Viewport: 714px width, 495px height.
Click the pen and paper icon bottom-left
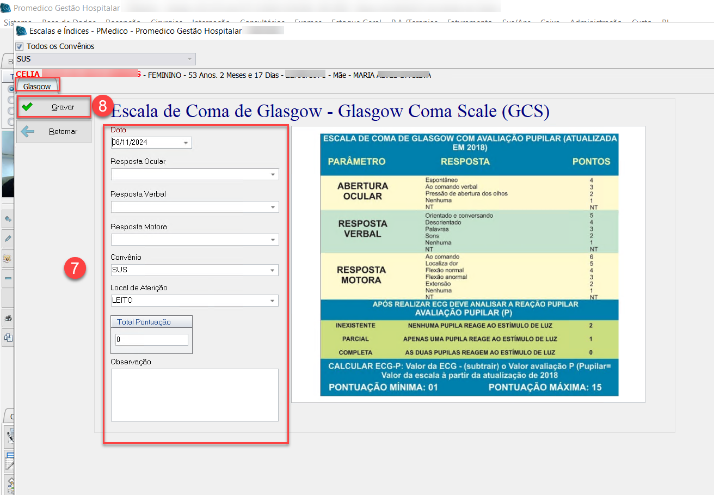9,436
